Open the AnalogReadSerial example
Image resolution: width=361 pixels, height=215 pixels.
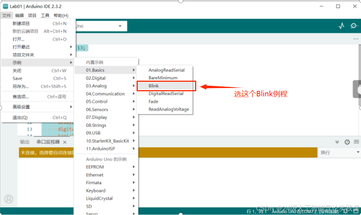[165, 70]
